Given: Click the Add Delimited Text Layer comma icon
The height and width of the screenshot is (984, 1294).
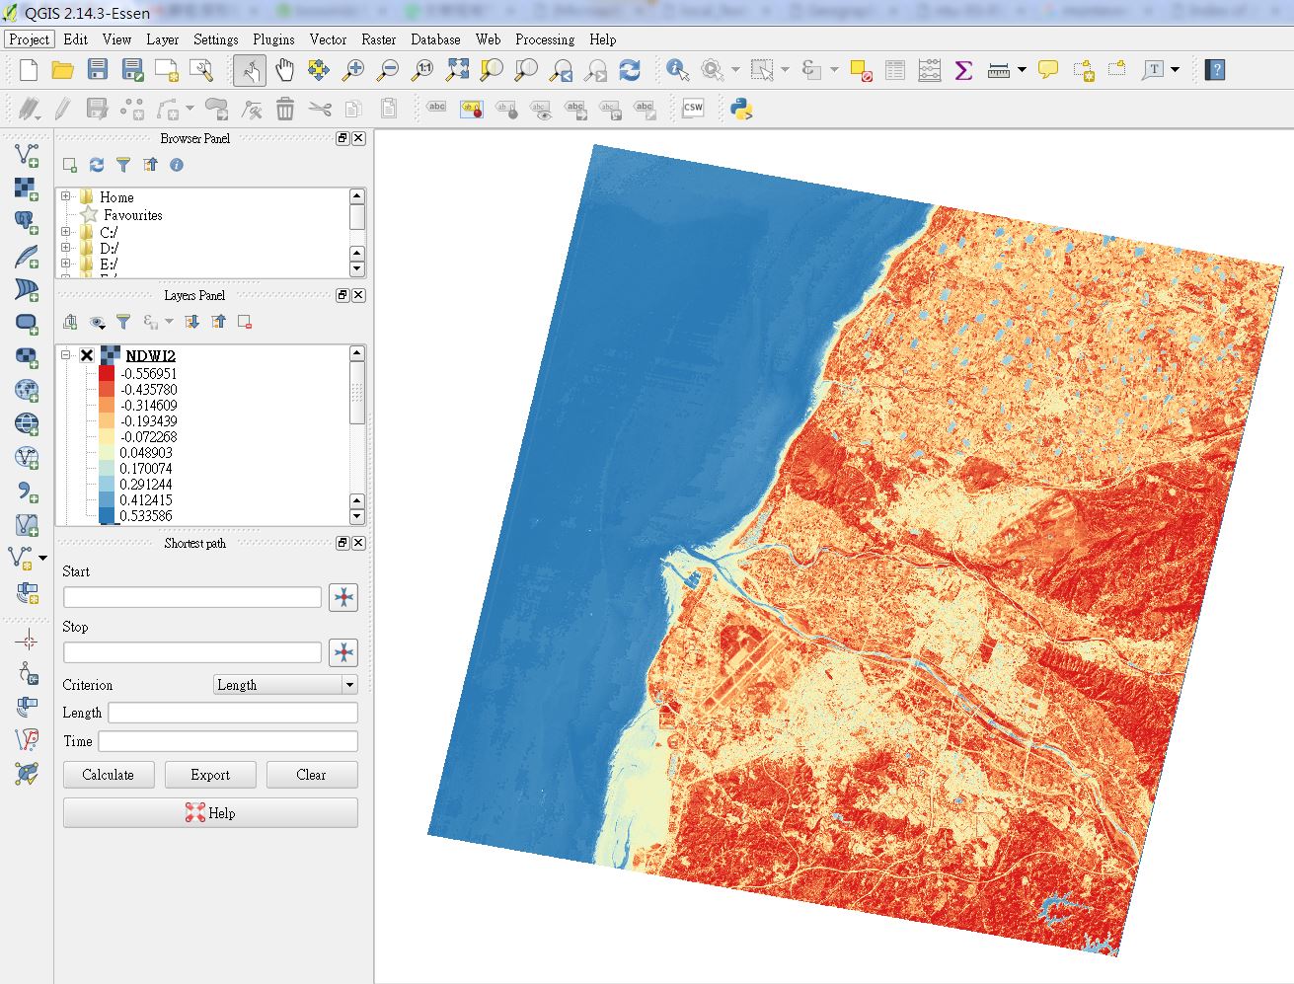Looking at the screenshot, I should (x=26, y=491).
